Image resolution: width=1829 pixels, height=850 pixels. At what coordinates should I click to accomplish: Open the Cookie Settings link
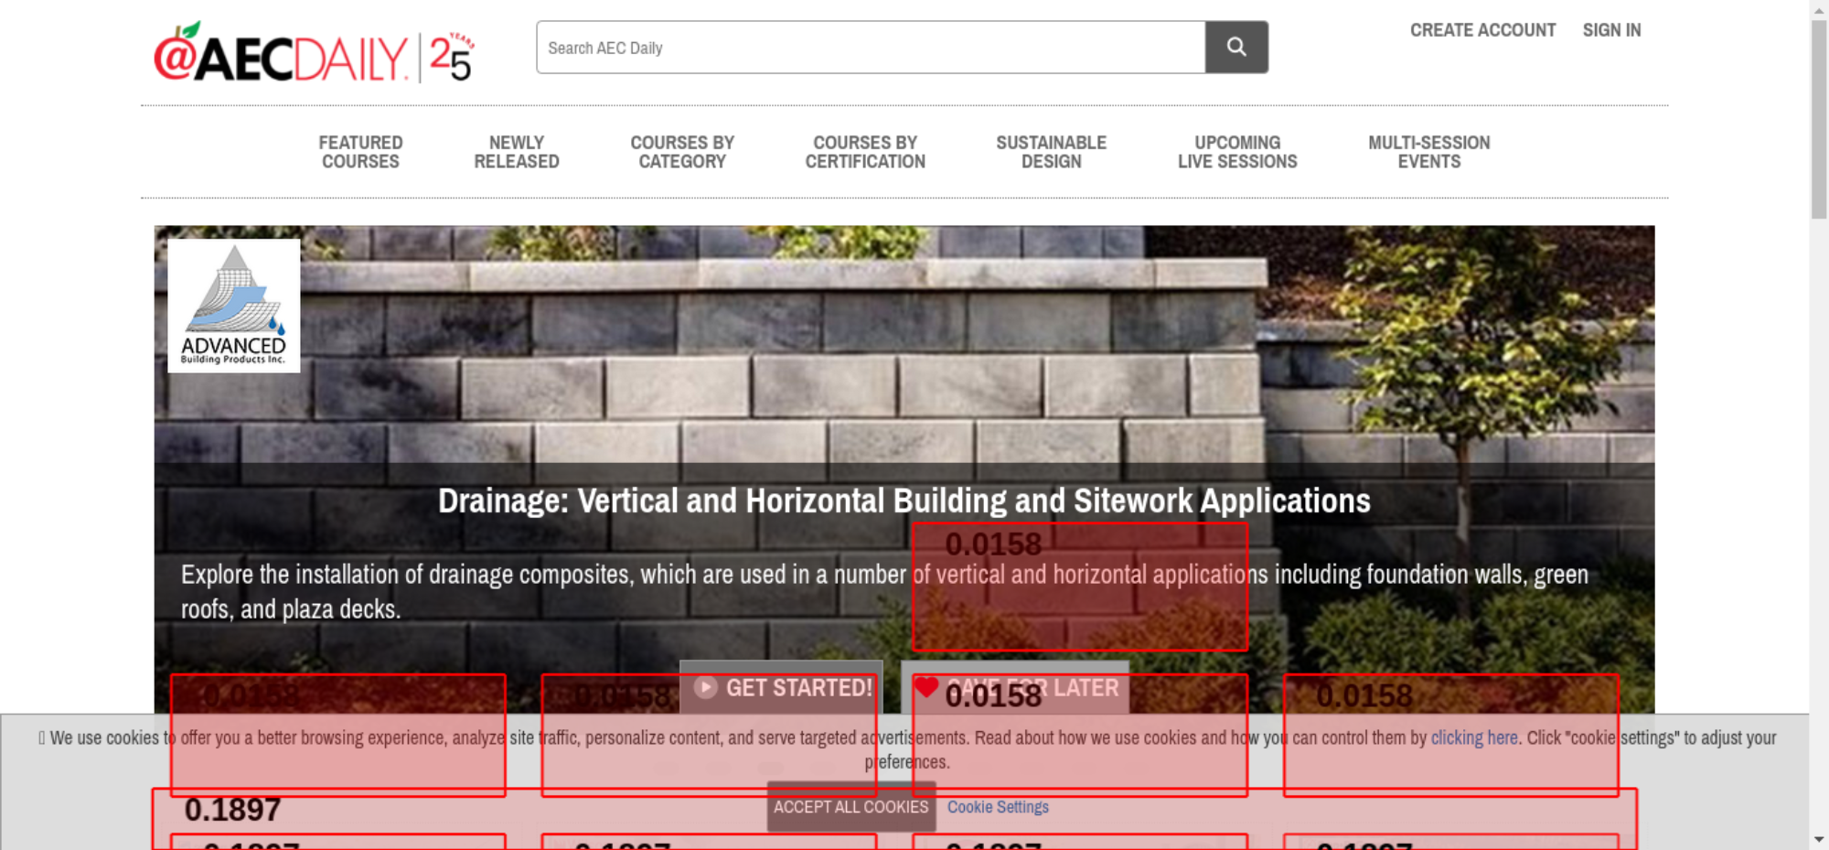coord(998,807)
